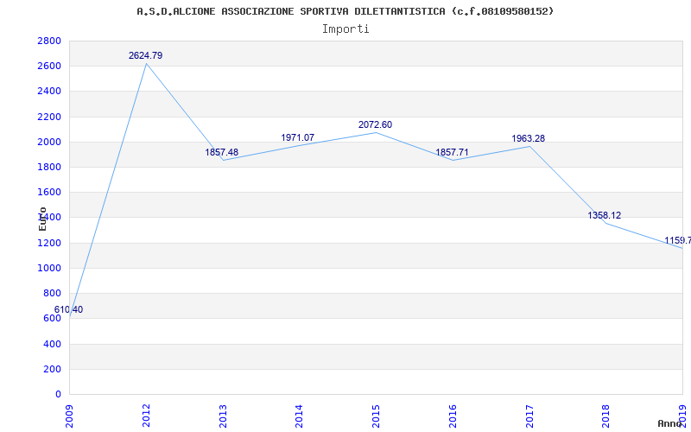Select the 1971.07 data label for 2014
Viewport: 691px width, 432px height.
point(297,137)
